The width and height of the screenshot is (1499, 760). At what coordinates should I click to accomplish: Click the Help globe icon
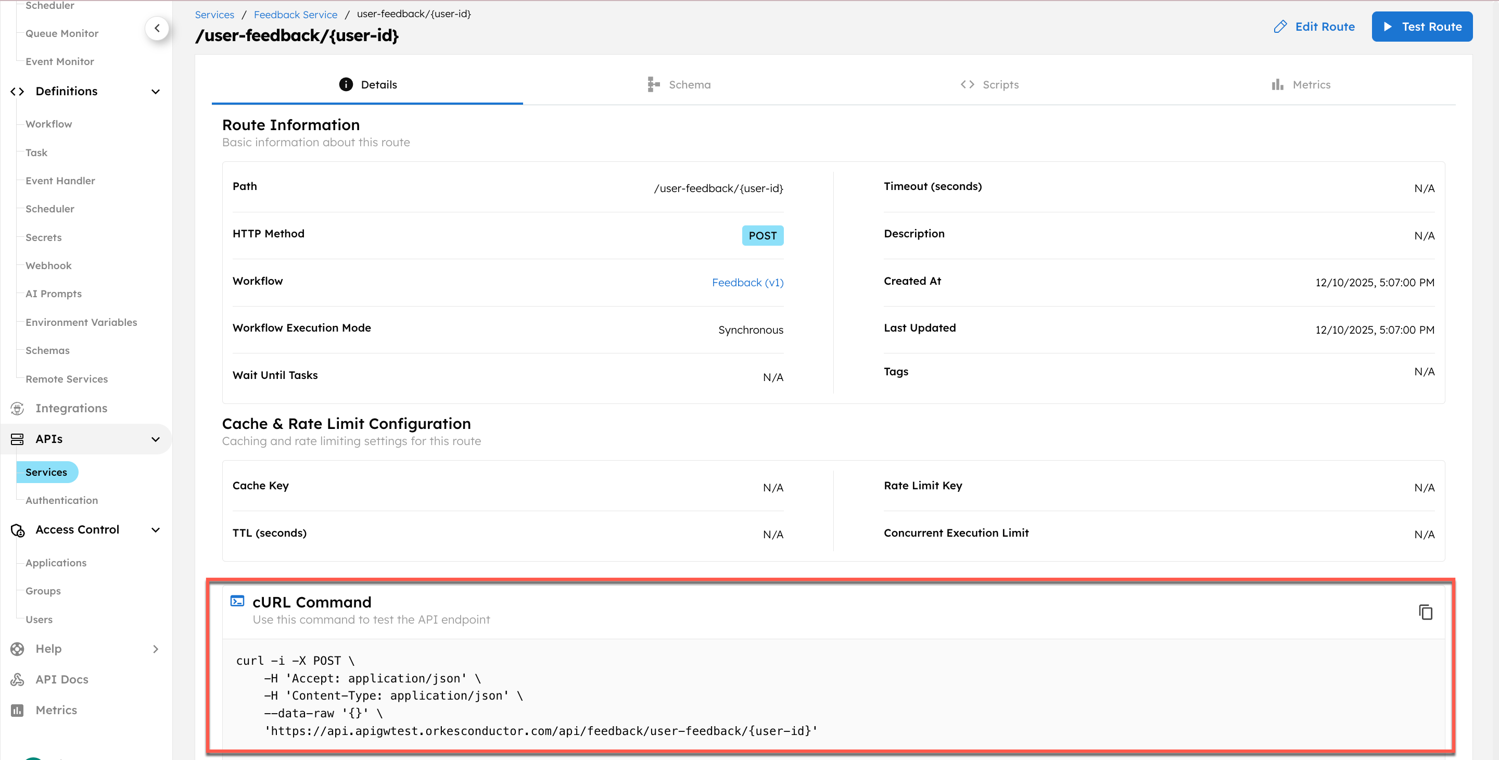point(16,648)
